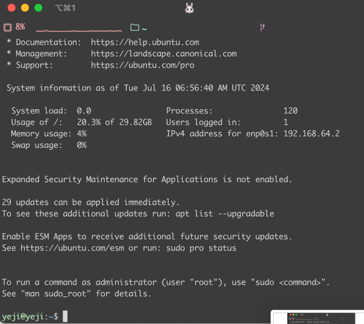Click the IP address 192.168.64.2
The height and width of the screenshot is (324, 364).
312,134
